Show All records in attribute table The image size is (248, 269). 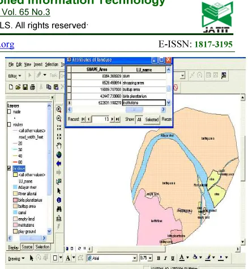click(139, 119)
